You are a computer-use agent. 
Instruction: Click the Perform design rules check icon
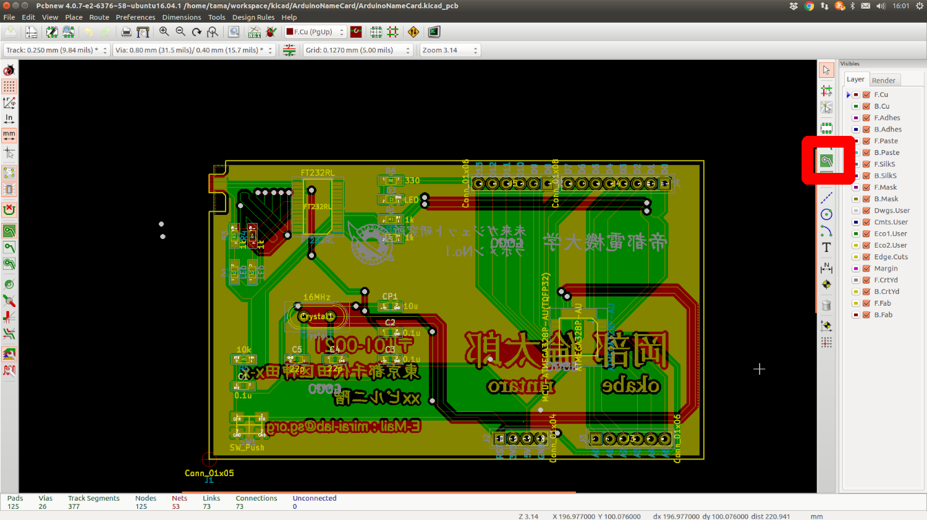(271, 32)
